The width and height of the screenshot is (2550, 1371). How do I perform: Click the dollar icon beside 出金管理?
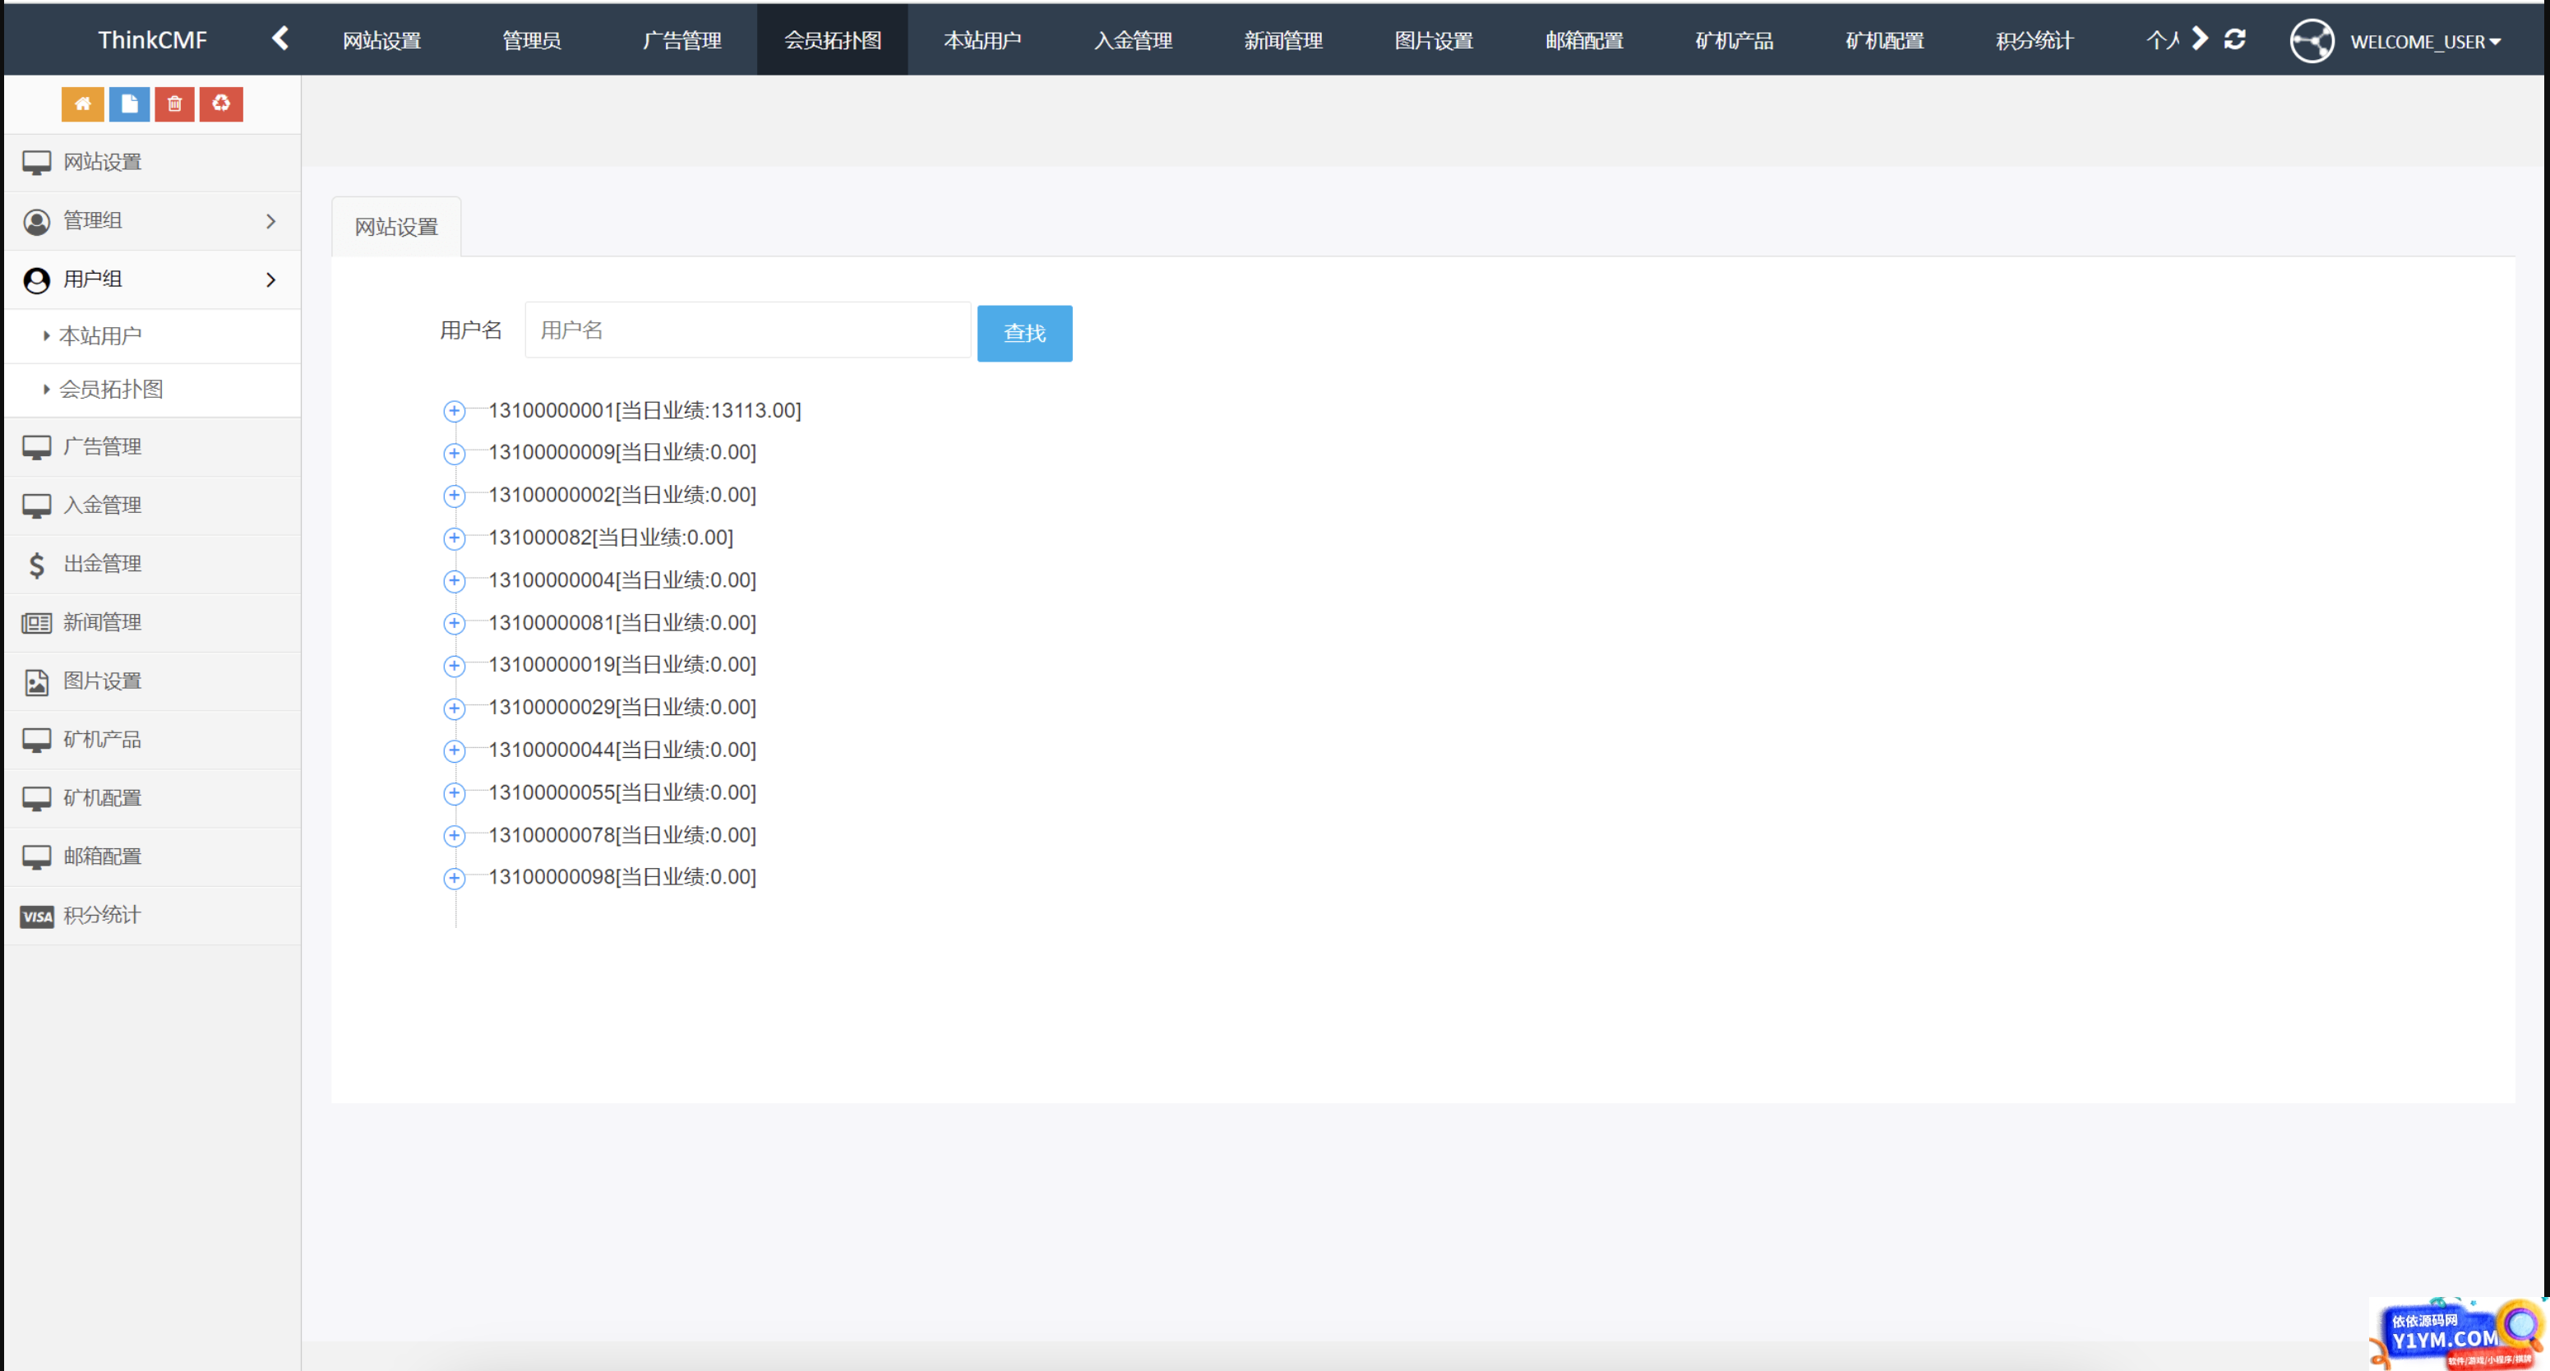click(37, 564)
